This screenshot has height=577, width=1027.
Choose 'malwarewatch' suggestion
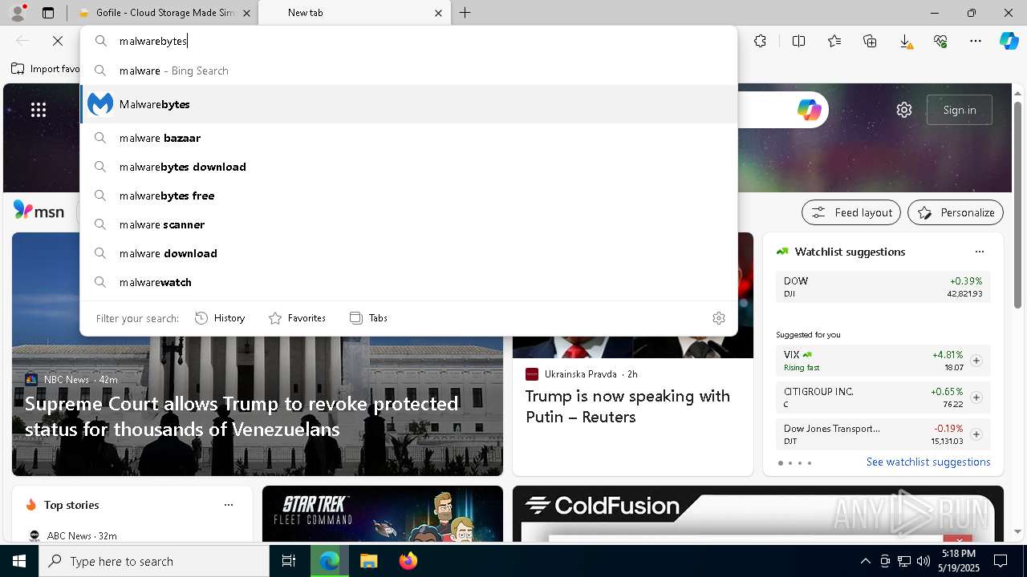pos(408,282)
